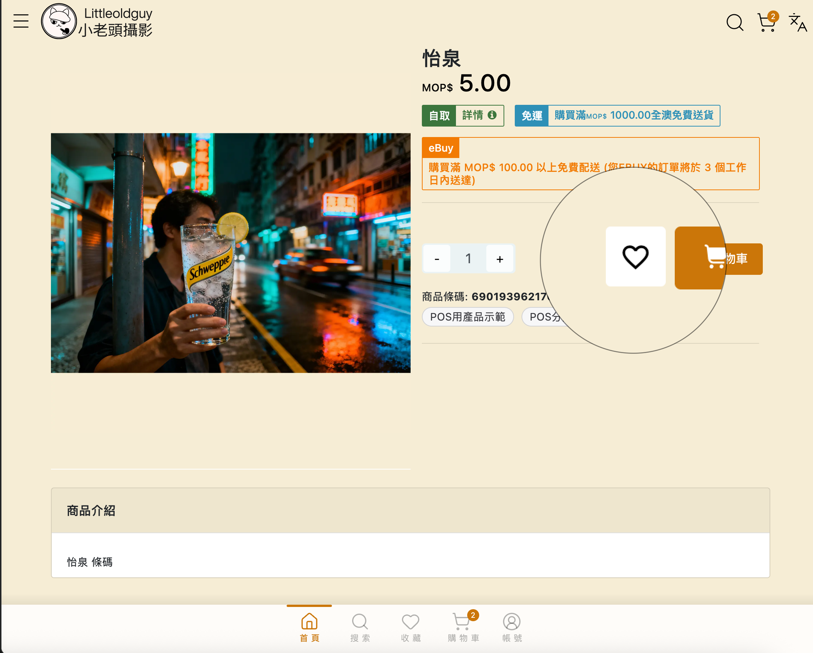Show self-pickup details info icon
The height and width of the screenshot is (653, 813).
pyautogui.click(x=492, y=115)
